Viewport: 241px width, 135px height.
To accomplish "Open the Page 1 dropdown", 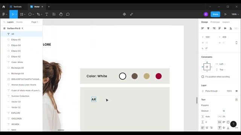I will [35, 22].
